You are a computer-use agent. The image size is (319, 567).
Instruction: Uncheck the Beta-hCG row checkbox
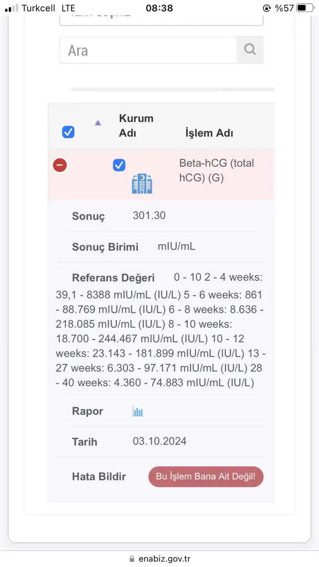click(x=119, y=165)
